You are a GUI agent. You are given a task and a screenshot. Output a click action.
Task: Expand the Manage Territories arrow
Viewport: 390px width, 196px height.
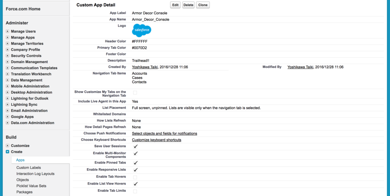8,44
